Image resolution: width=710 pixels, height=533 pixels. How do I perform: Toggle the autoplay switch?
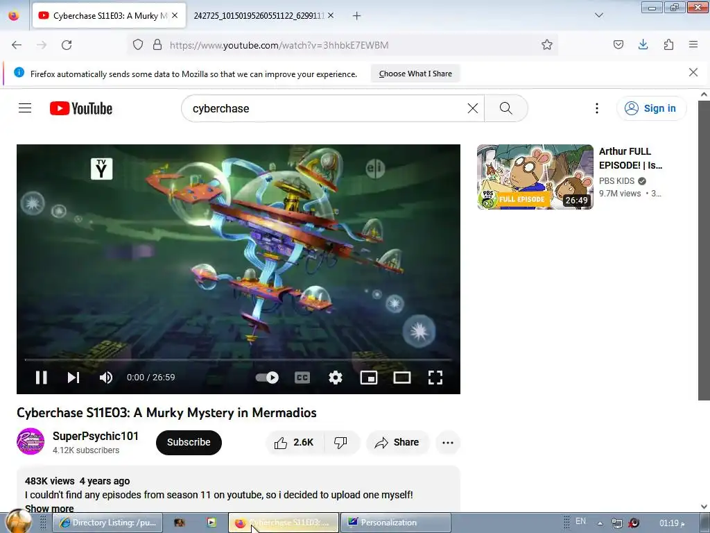[267, 378]
